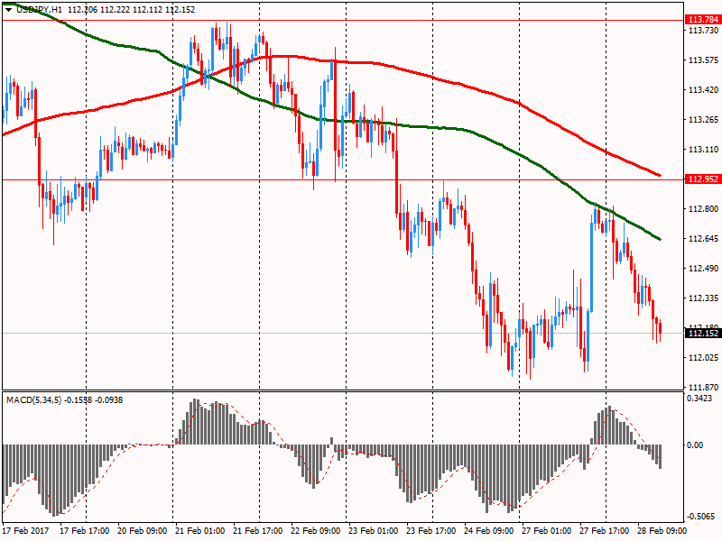722x541 pixels.
Task: Select the 113.265 price scale value
Action: pyautogui.click(x=703, y=120)
